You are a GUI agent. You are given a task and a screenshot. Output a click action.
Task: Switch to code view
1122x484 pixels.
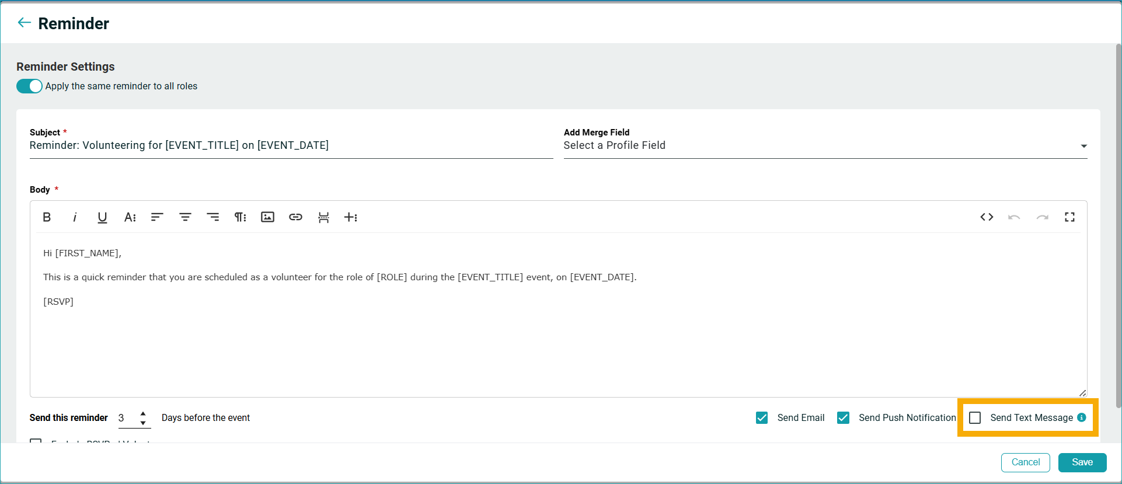987,217
